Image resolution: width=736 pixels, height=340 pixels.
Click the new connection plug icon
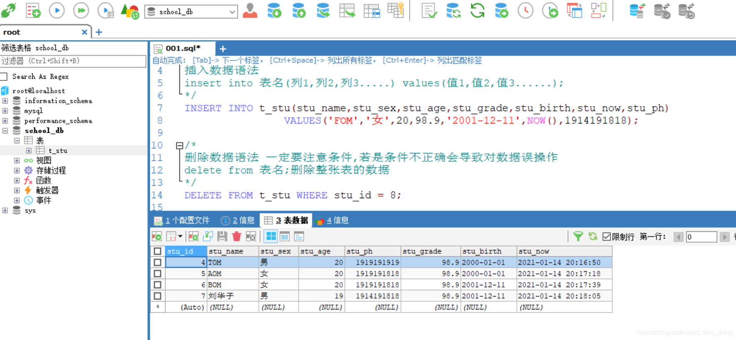pos(8,10)
